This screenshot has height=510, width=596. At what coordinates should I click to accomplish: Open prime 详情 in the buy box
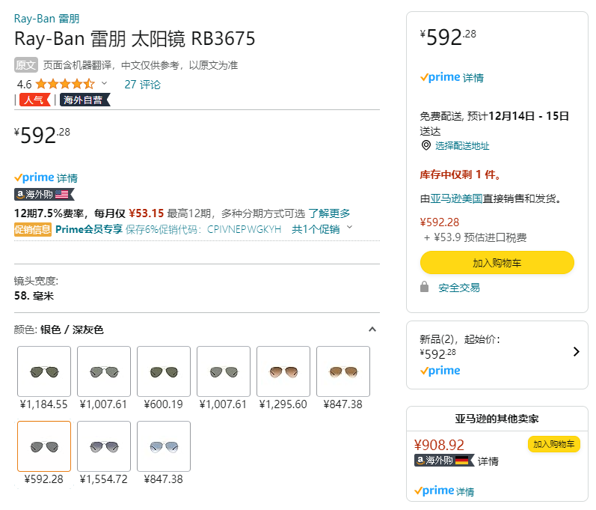pos(452,77)
